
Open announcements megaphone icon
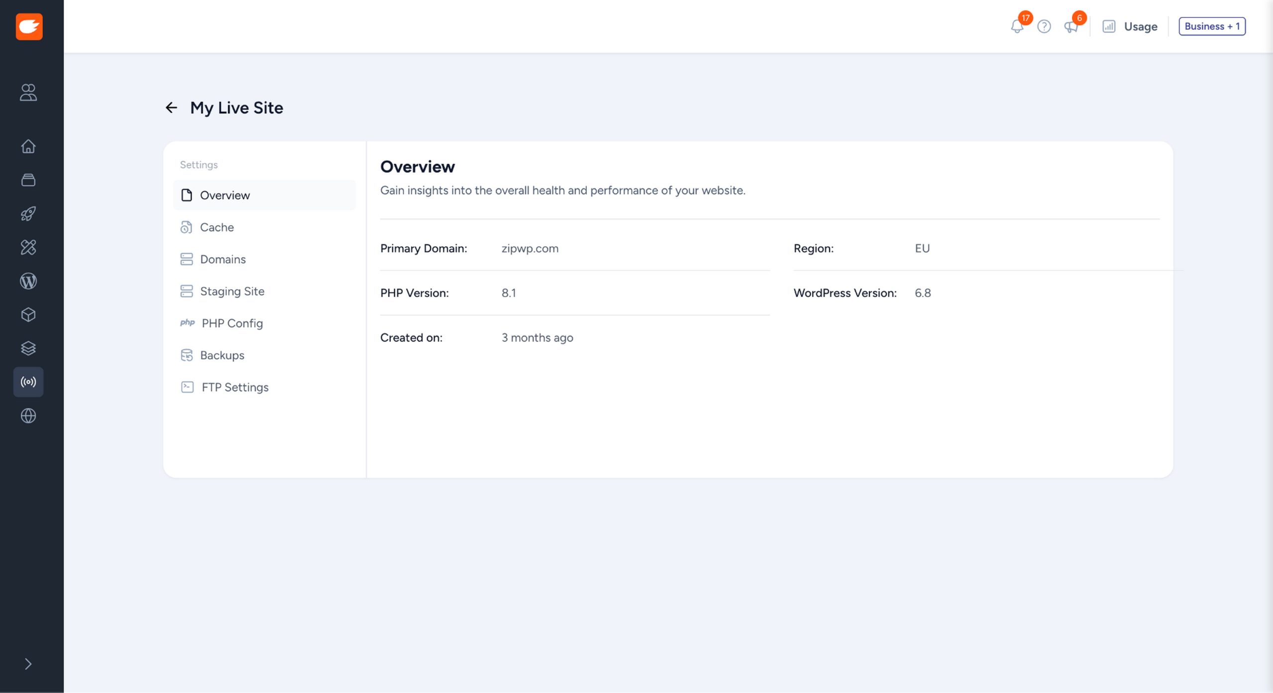click(1071, 26)
